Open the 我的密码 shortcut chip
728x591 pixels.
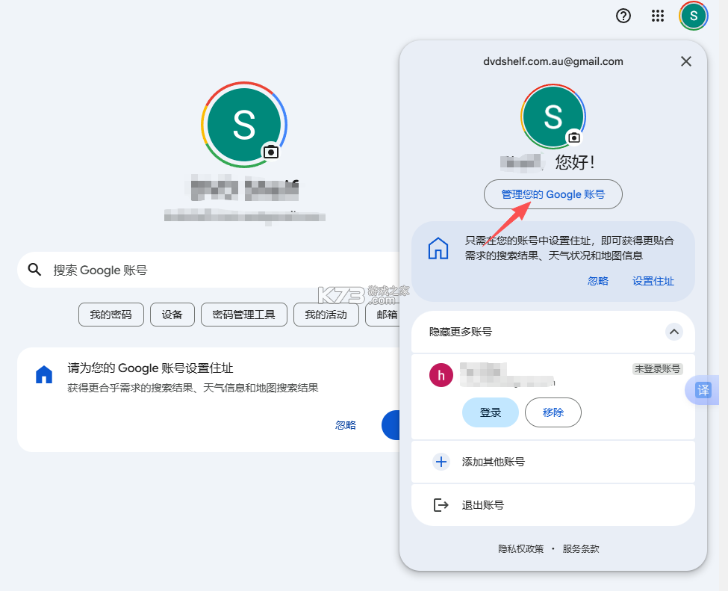(111, 315)
